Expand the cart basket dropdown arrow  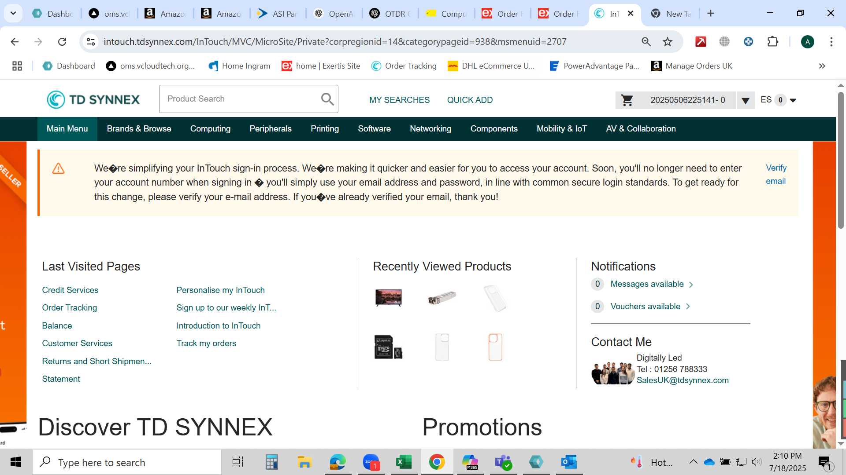[745, 100]
